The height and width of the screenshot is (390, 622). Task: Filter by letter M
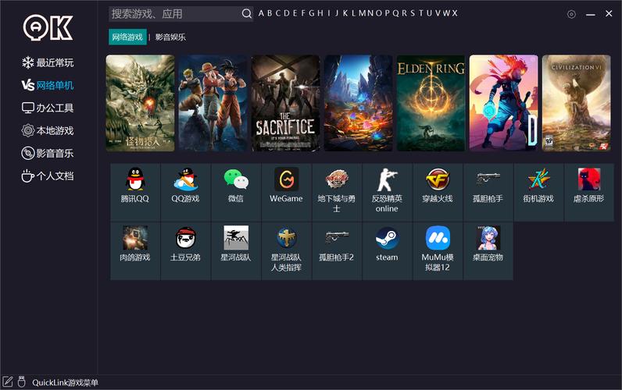[363, 13]
